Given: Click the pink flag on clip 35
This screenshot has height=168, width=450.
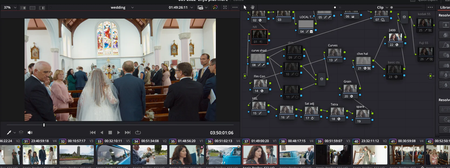Looking at the screenshot, I should tap(202, 147).
